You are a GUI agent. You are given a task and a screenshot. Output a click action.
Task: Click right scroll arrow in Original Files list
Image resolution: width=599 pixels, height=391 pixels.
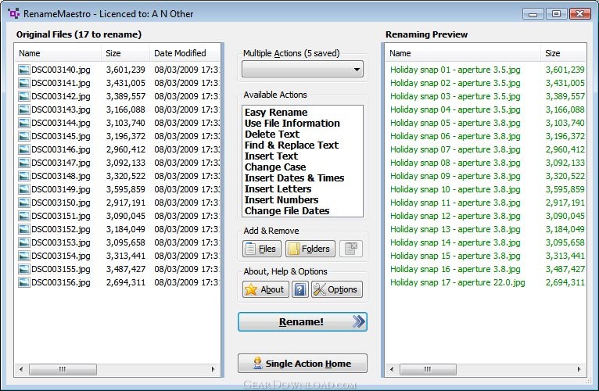(213, 369)
